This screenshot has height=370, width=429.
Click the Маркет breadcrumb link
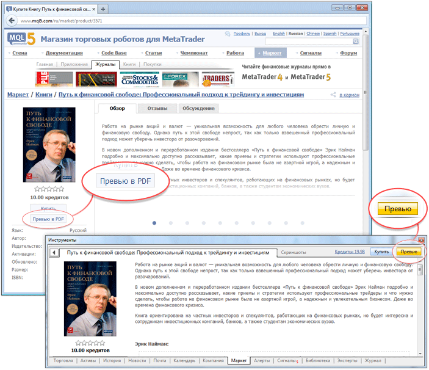(18, 95)
